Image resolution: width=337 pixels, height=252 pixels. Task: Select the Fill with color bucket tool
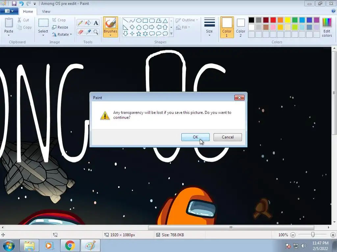88,23
